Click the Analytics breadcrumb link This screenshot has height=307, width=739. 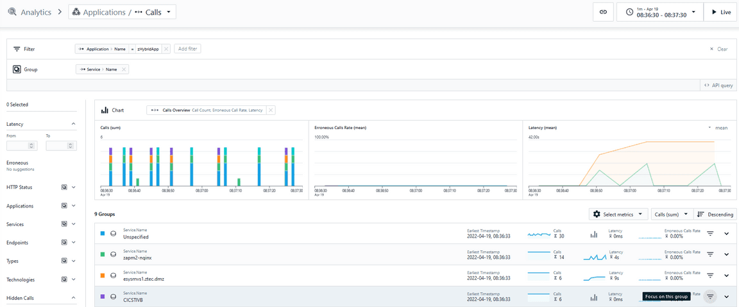pyautogui.click(x=36, y=12)
